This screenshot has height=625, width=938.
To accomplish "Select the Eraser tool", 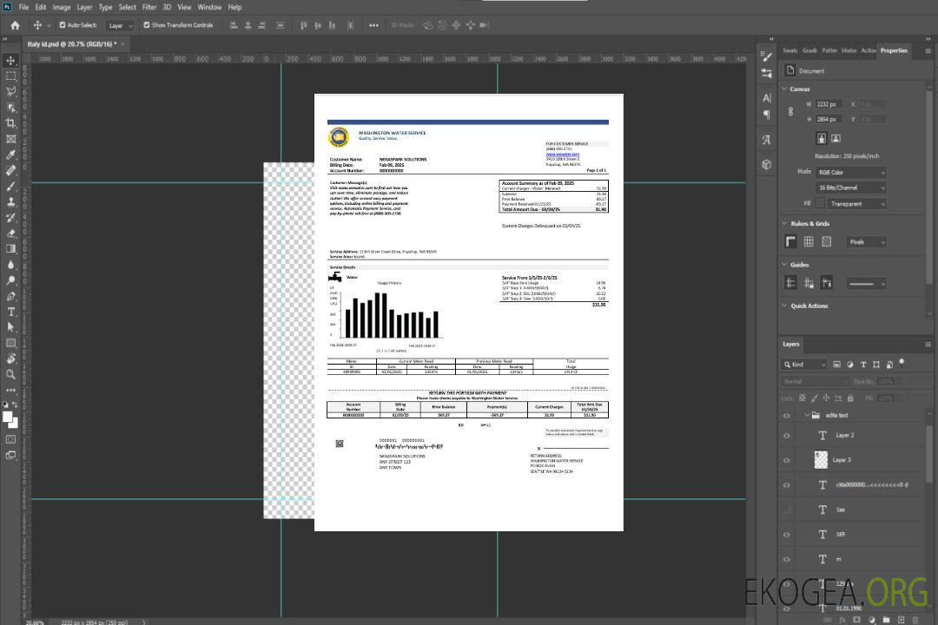I will (11, 233).
